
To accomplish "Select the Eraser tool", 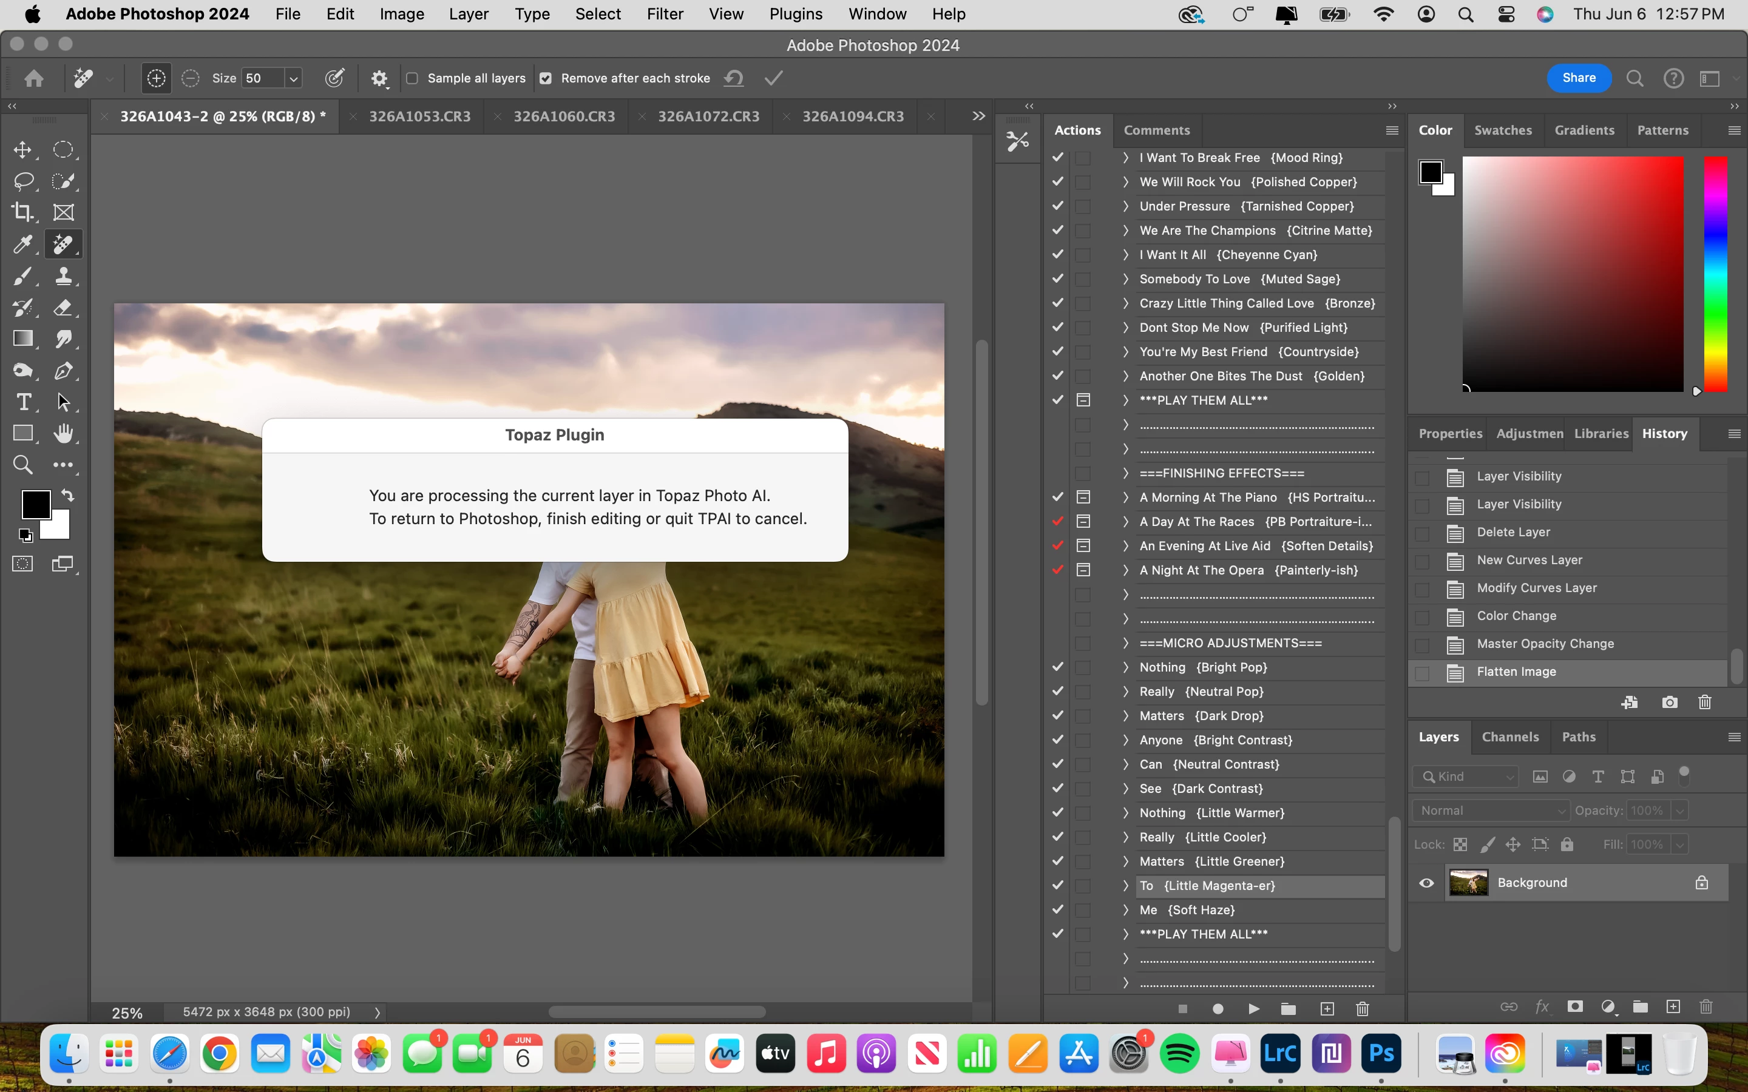I will pyautogui.click(x=64, y=308).
